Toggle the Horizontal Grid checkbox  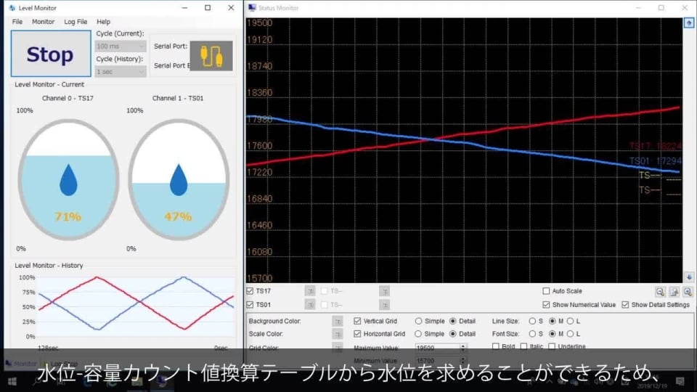click(357, 334)
